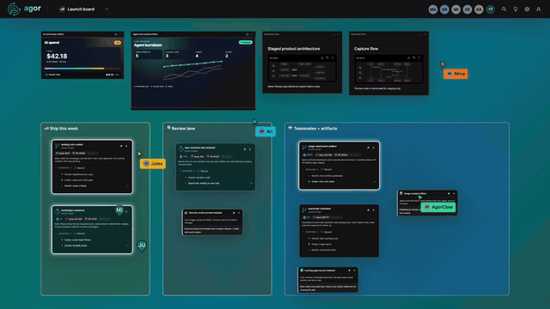
Task: Open Claude sandbox audit session
Action: [x=199, y=178]
